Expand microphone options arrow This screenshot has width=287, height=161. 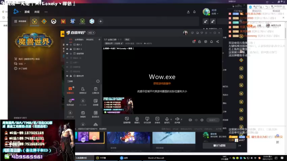click(x=171, y=119)
